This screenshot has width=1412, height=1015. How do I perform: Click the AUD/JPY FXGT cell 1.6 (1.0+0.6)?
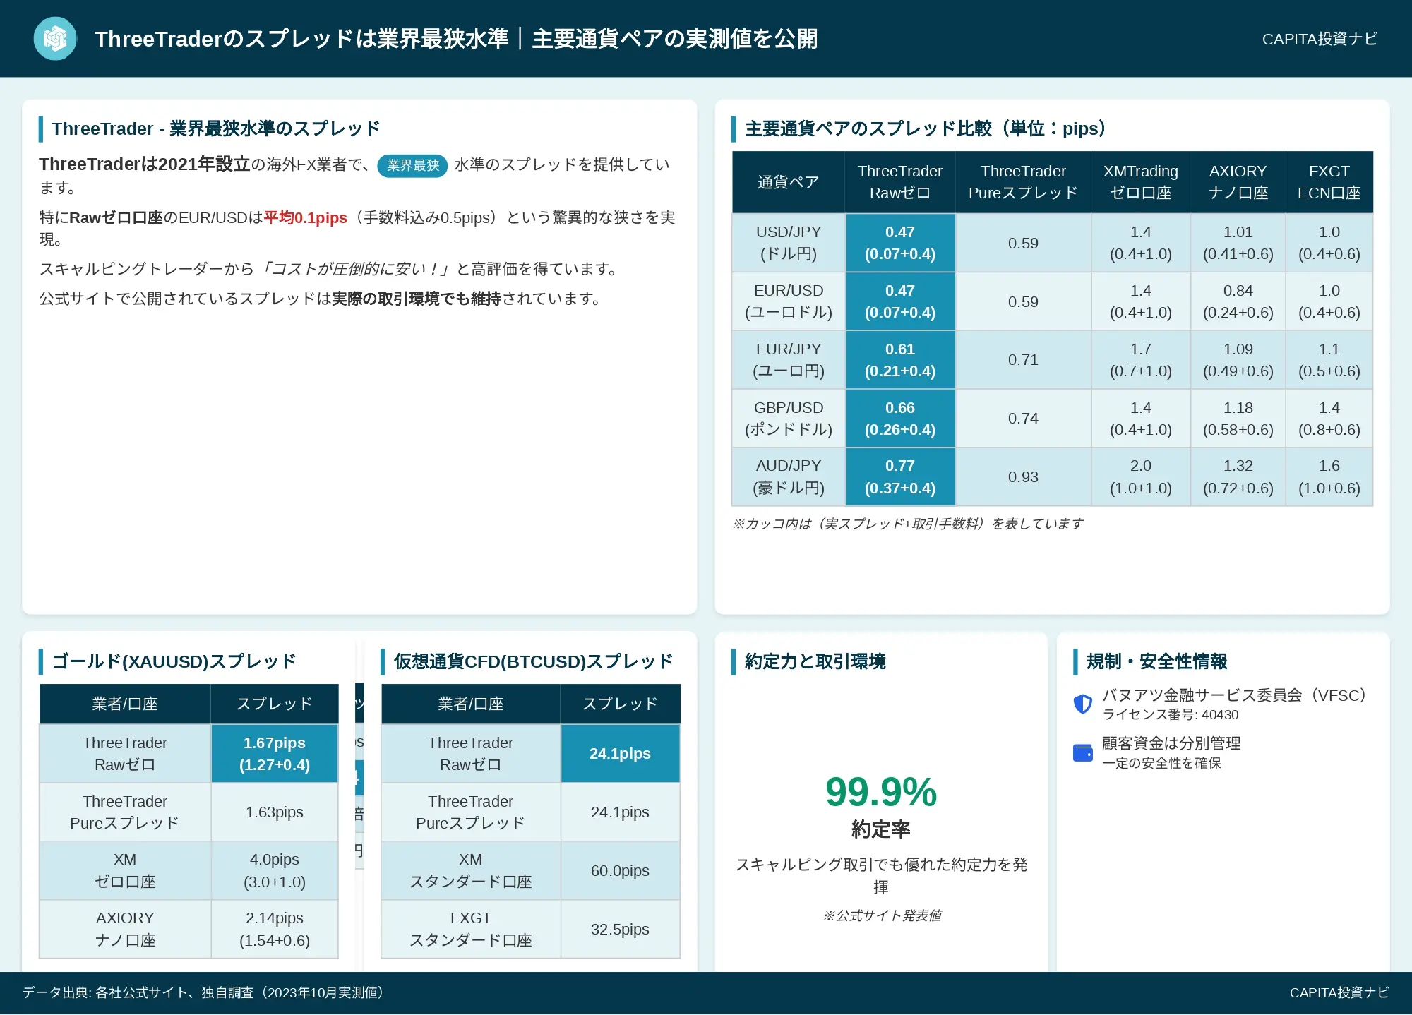point(1329,477)
